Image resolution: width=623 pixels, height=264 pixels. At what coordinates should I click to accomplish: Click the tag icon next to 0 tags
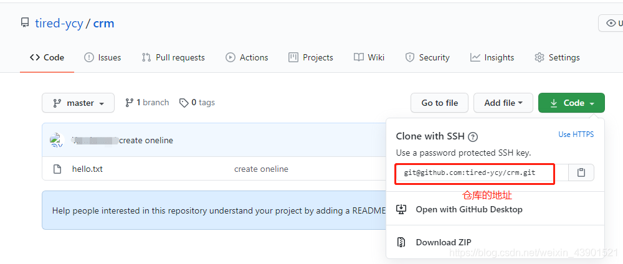pos(184,103)
